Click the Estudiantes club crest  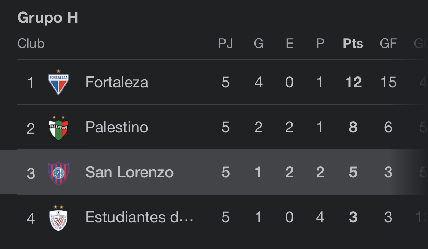(x=59, y=218)
